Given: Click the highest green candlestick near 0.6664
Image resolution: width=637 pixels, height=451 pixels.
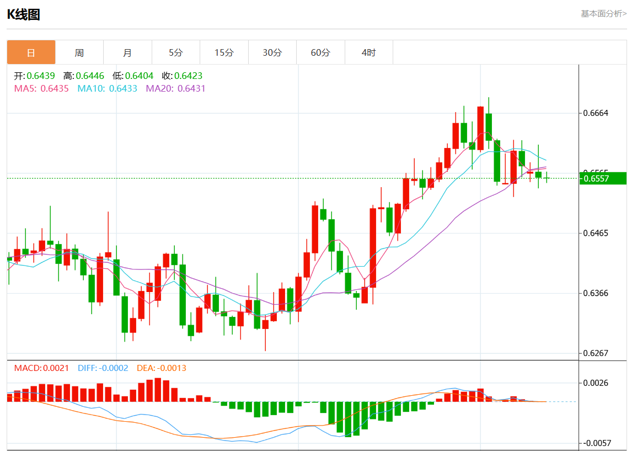Looking at the screenshot, I should 489,127.
